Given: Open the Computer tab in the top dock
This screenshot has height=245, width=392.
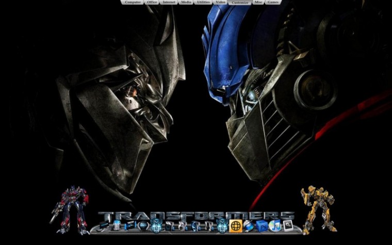Looking at the screenshot, I should pos(133,2).
